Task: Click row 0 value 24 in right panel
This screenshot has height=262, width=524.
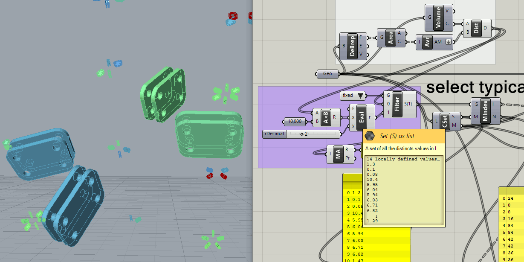Action: point(510,198)
